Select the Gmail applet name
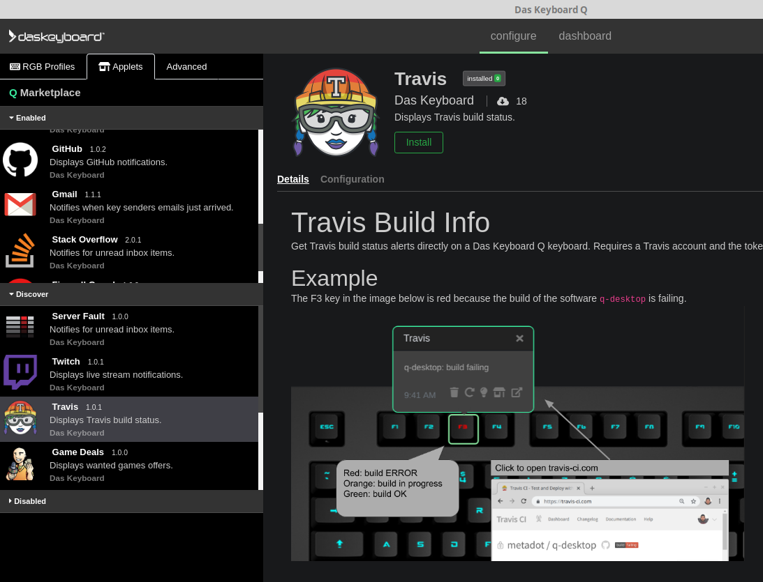Image resolution: width=763 pixels, height=582 pixels. pyautogui.click(x=65, y=194)
